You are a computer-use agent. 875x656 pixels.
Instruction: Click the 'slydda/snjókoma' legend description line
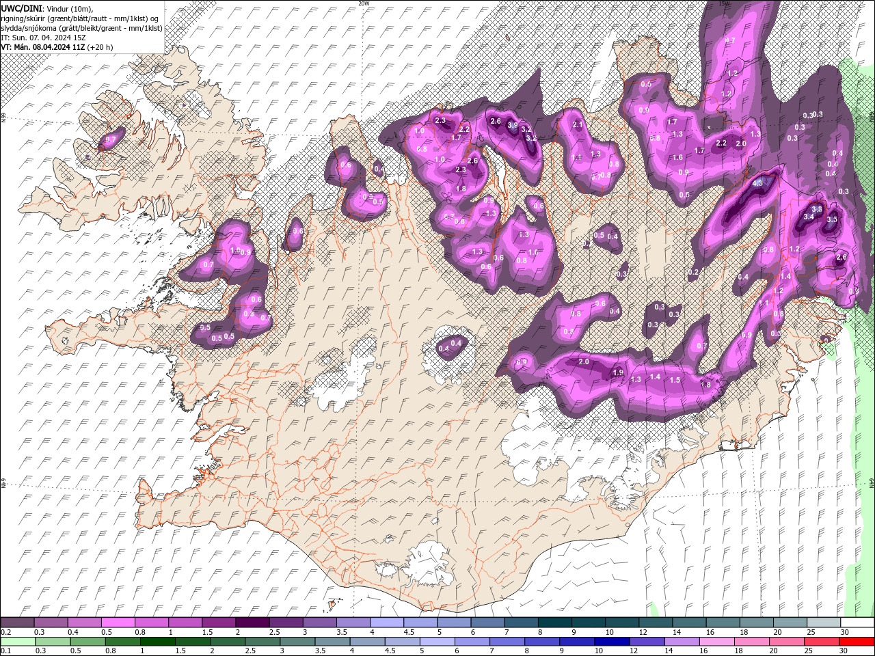click(x=81, y=28)
